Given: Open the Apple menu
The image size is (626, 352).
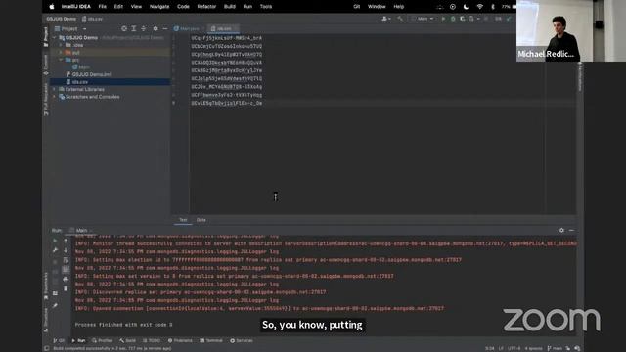Looking at the screenshot, I should click(52, 7).
